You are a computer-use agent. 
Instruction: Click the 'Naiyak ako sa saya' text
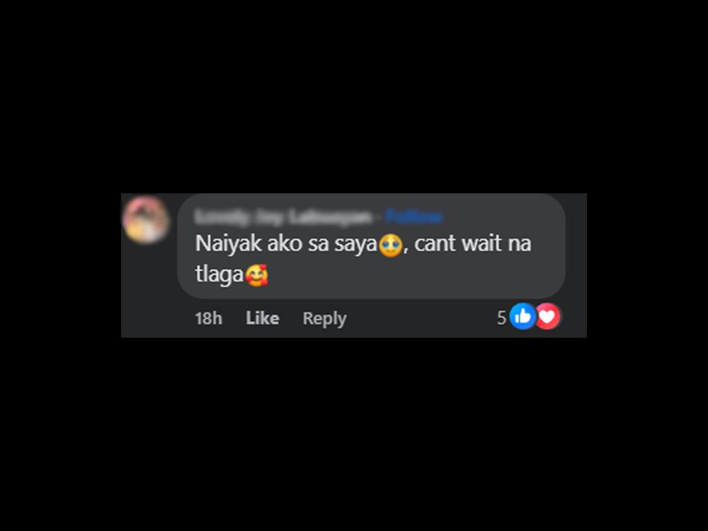pyautogui.click(x=286, y=244)
